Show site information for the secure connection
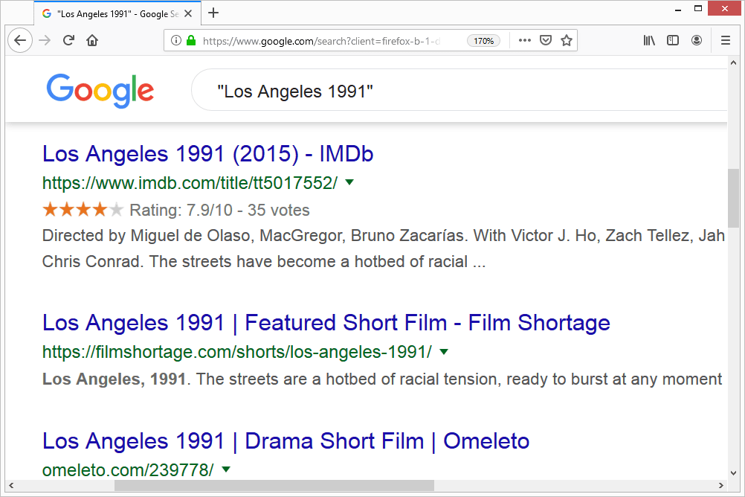This screenshot has width=745, height=497. (176, 41)
